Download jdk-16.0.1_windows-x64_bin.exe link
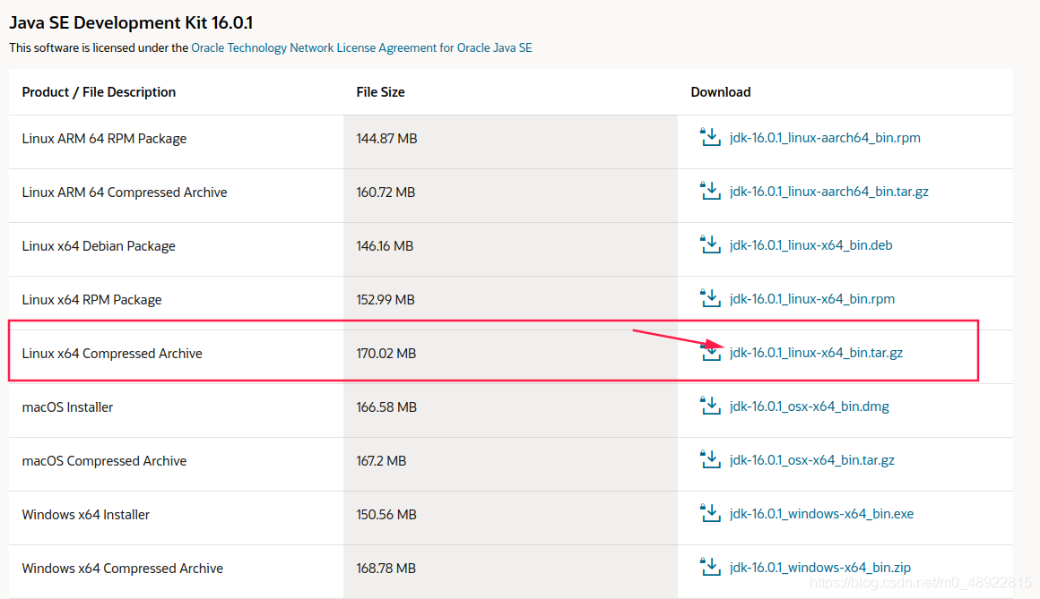Image resolution: width=1040 pixels, height=599 pixels. tap(821, 514)
